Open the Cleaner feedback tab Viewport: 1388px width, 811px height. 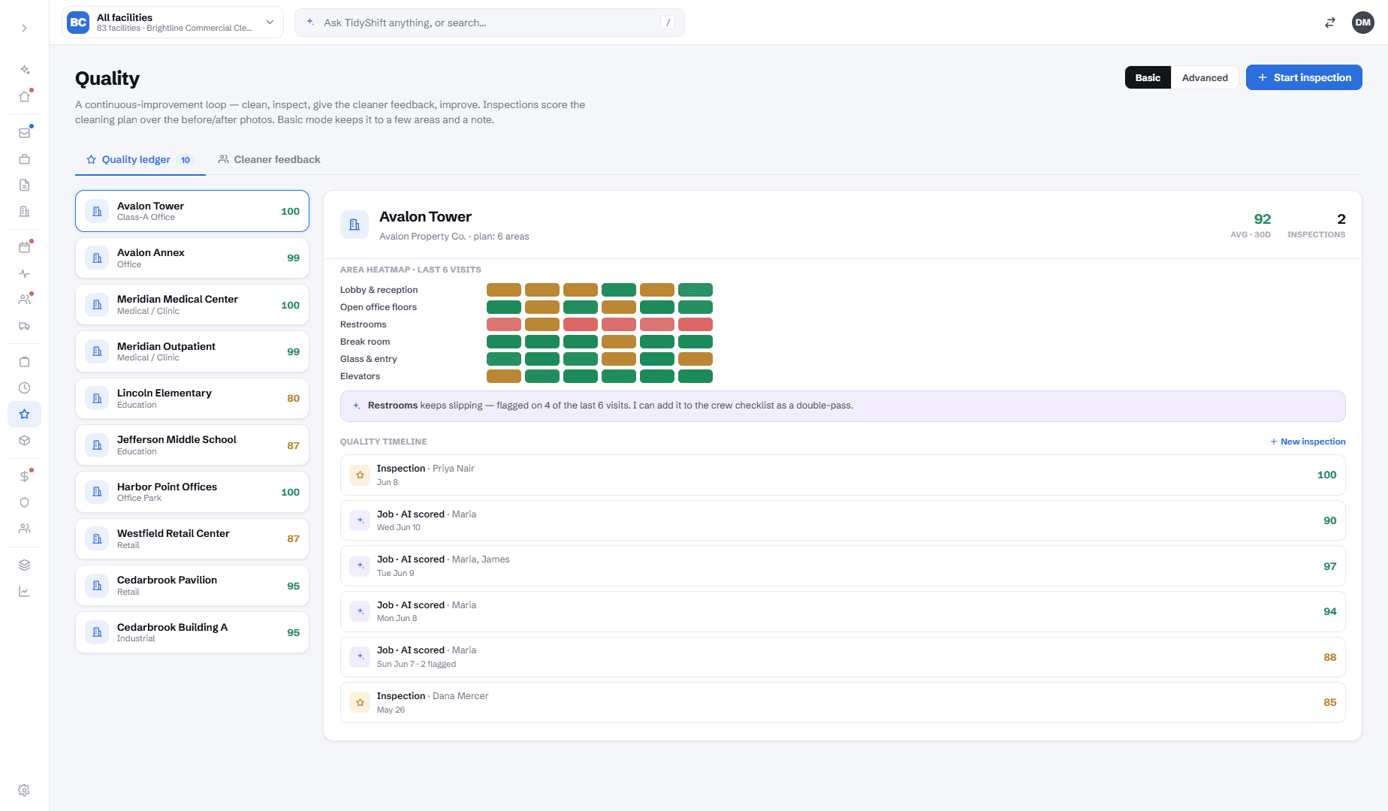269,159
